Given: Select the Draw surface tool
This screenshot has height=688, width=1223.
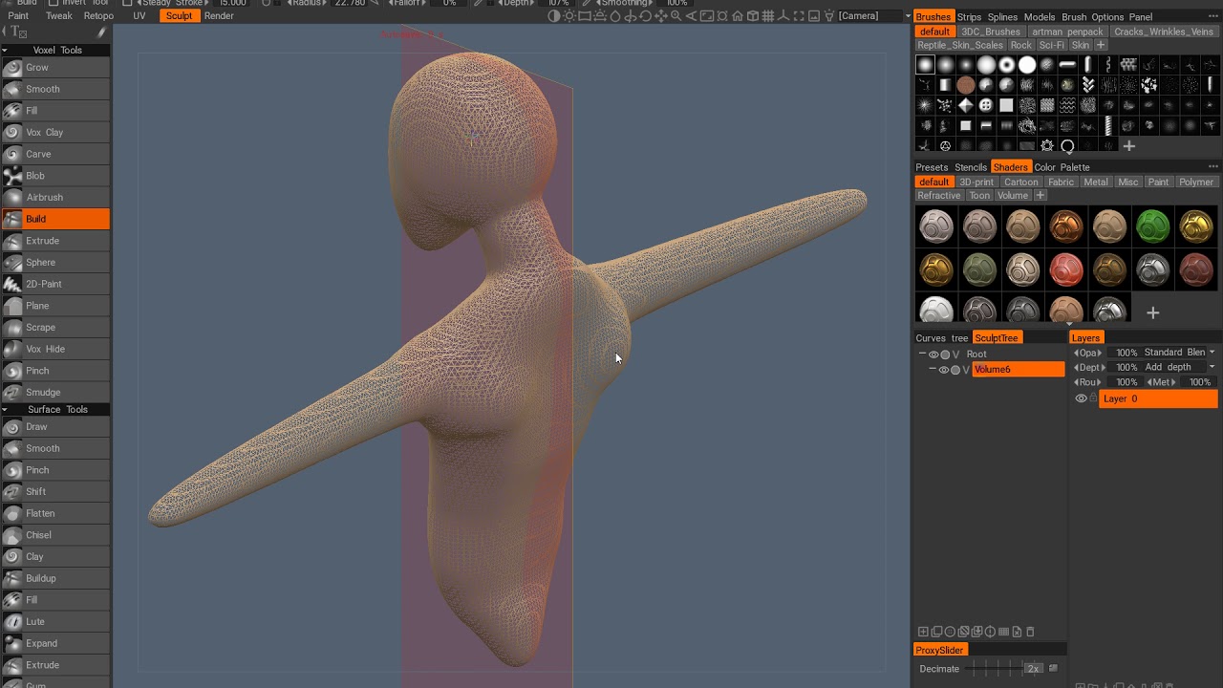Looking at the screenshot, I should pyautogui.click(x=55, y=426).
